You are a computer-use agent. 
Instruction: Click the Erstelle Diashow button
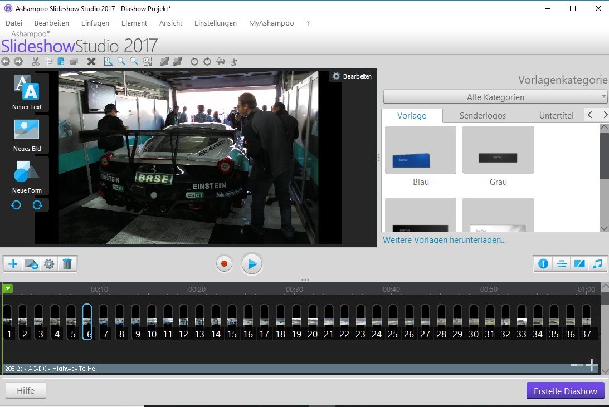click(565, 391)
